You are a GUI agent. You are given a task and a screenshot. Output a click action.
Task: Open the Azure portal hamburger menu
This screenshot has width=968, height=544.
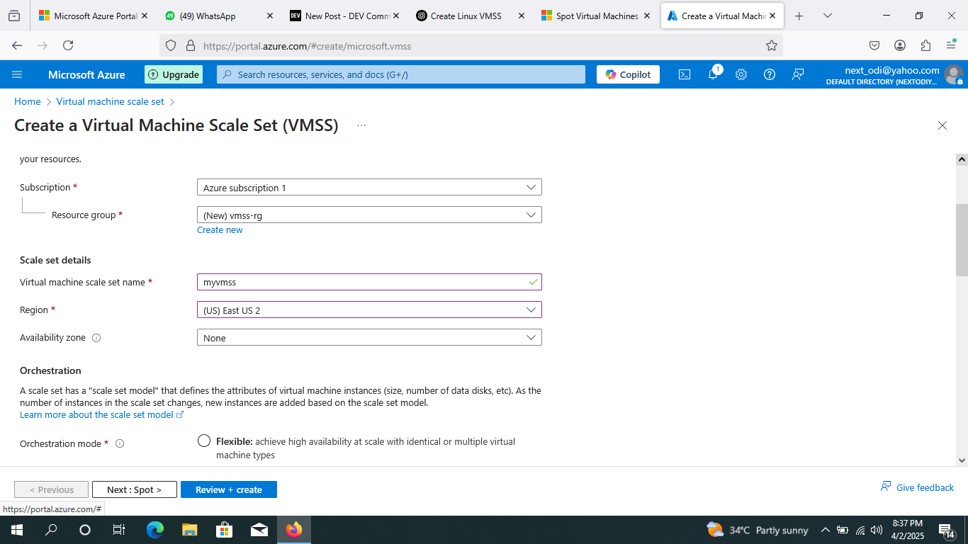[x=17, y=74]
